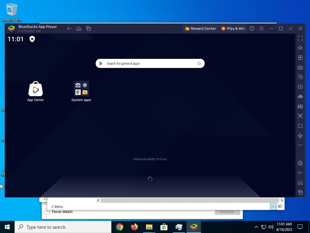Close the BlueStacks App Player window

[291, 29]
